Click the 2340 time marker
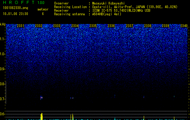The image size is (190, 120). 184,25
